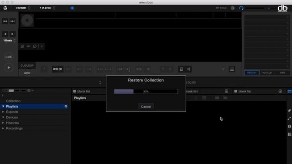
Task: Choose the first tree layout icon
Action: pyautogui.click(x=5, y=91)
